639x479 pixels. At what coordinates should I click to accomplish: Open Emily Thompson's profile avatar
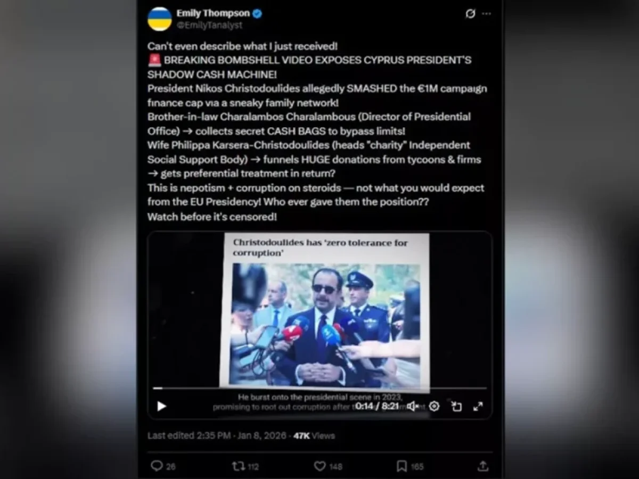pyautogui.click(x=160, y=19)
